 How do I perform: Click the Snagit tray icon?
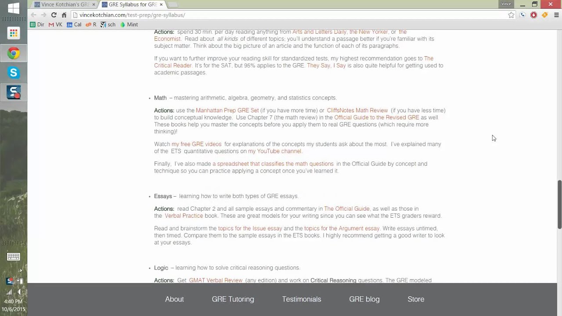click(x=9, y=281)
